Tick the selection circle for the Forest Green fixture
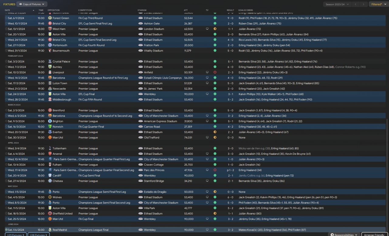 6,18
